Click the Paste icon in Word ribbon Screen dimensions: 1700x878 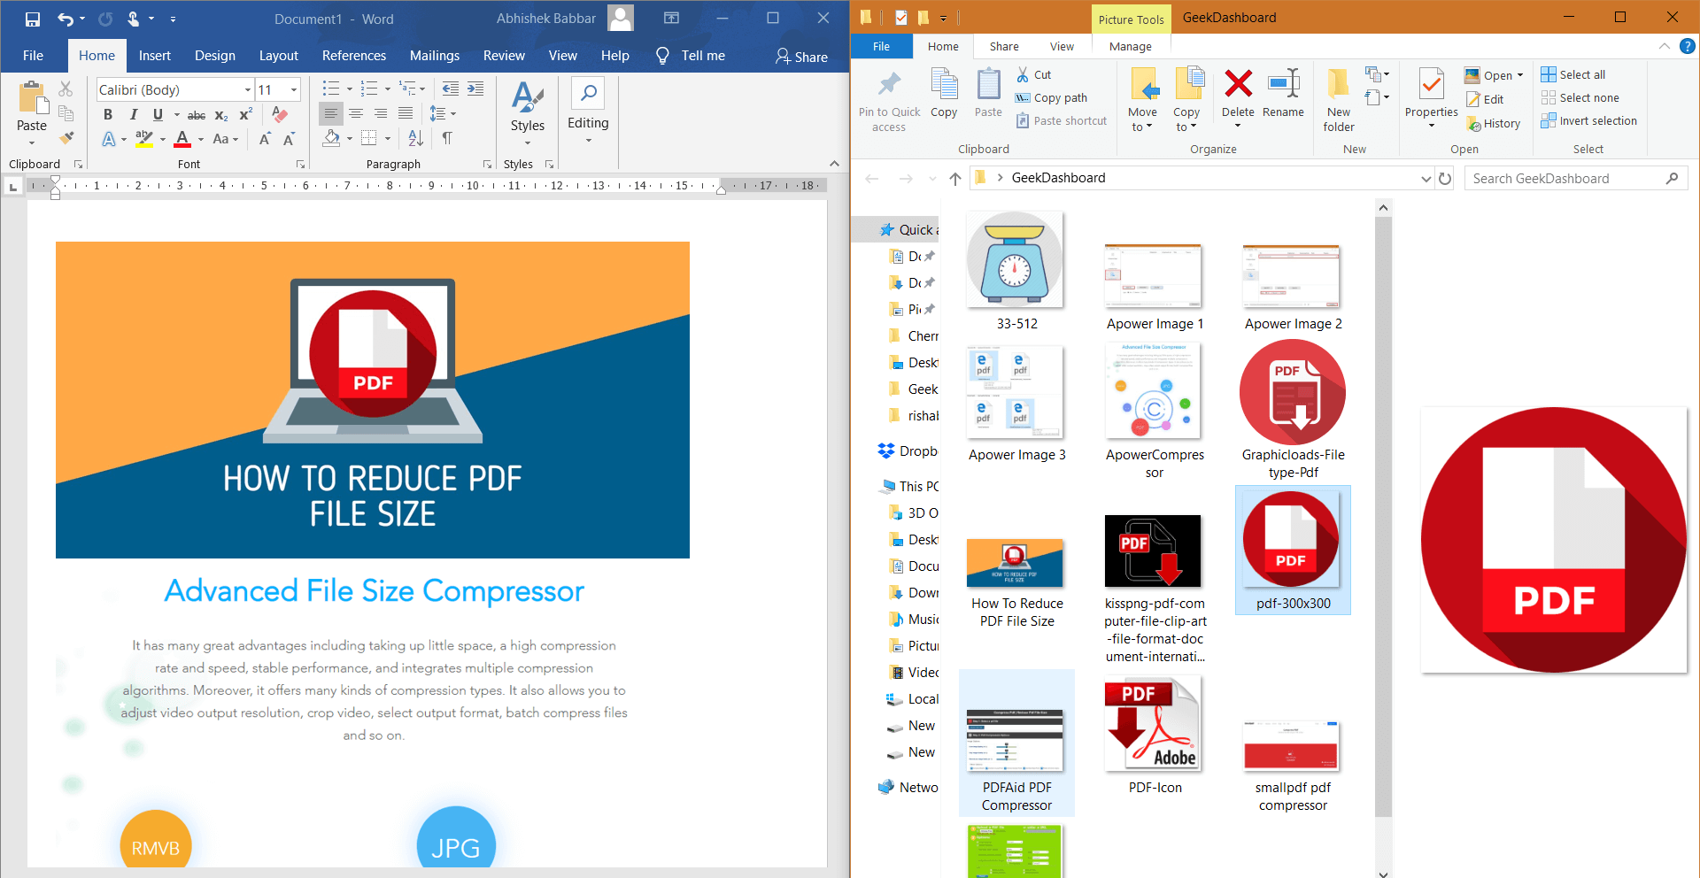33,99
